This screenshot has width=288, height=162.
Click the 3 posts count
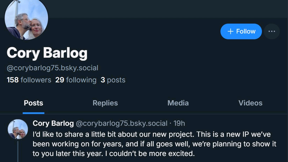pyautogui.click(x=113, y=80)
